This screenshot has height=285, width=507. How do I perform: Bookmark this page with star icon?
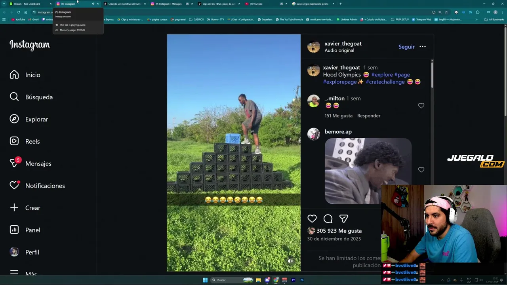(x=446, y=12)
